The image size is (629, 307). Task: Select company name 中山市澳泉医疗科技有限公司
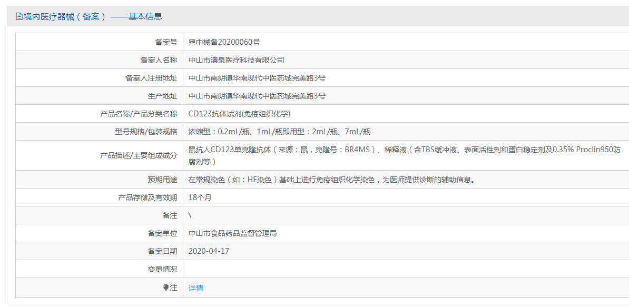(237, 60)
